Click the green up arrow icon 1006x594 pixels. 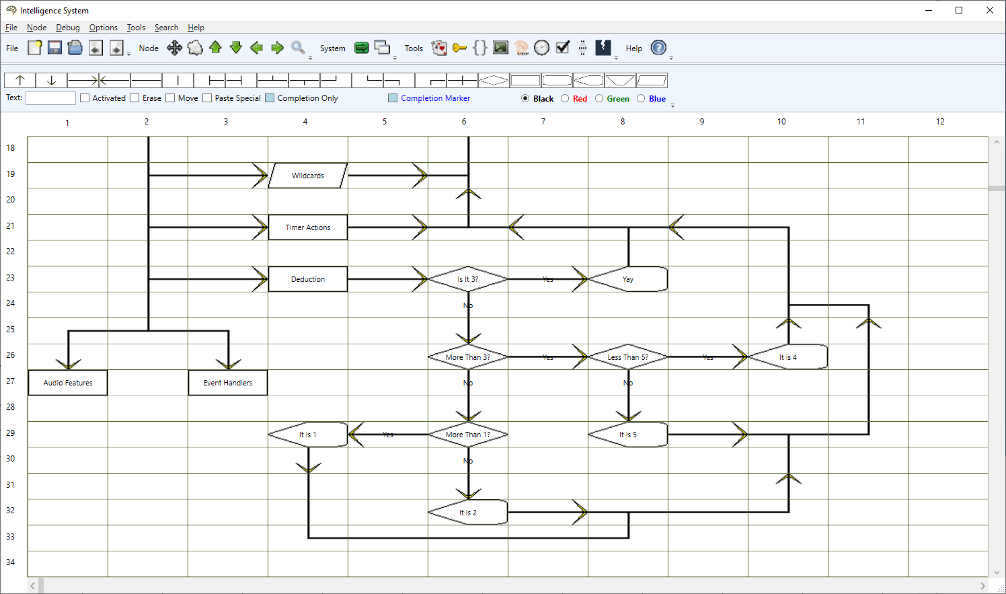point(215,47)
